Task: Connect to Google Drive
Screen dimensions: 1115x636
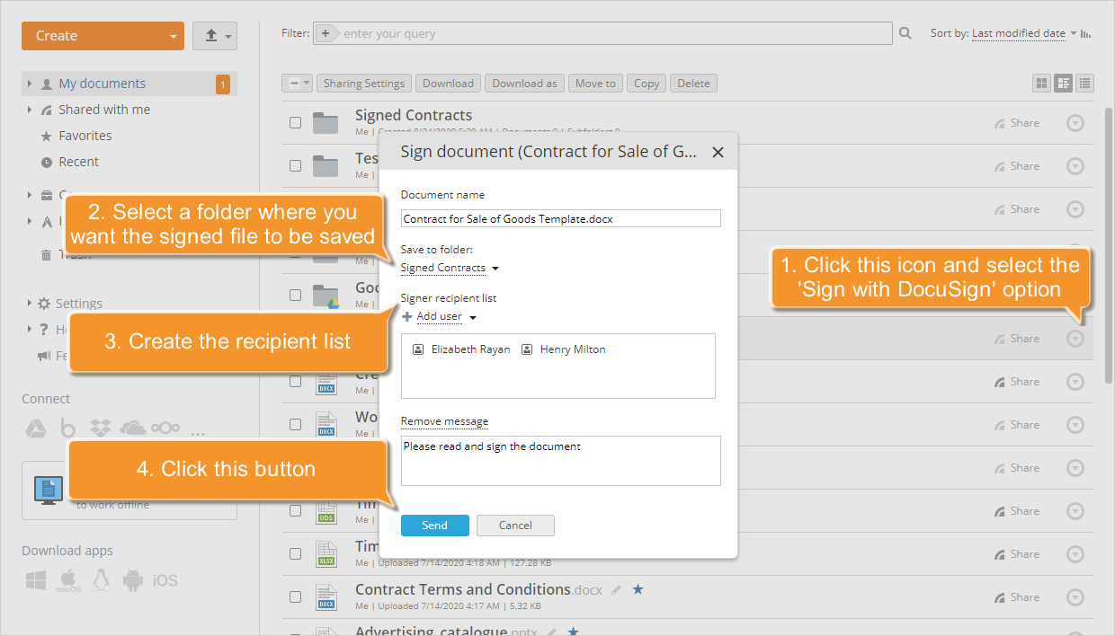Action: (36, 428)
